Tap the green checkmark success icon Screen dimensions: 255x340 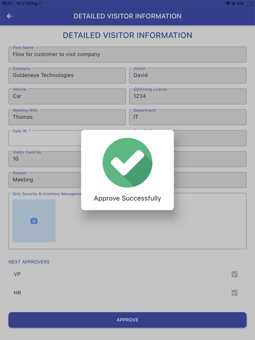(x=127, y=162)
